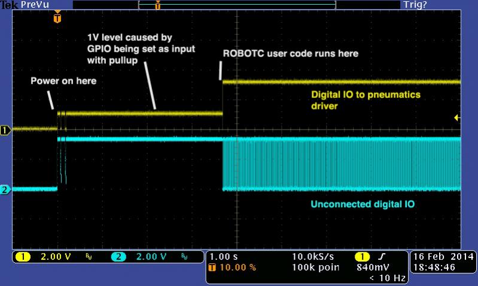The width and height of the screenshot is (478, 286).
Task: Click 'Digital IO to pneumatics driver' label
Action: (x=366, y=100)
